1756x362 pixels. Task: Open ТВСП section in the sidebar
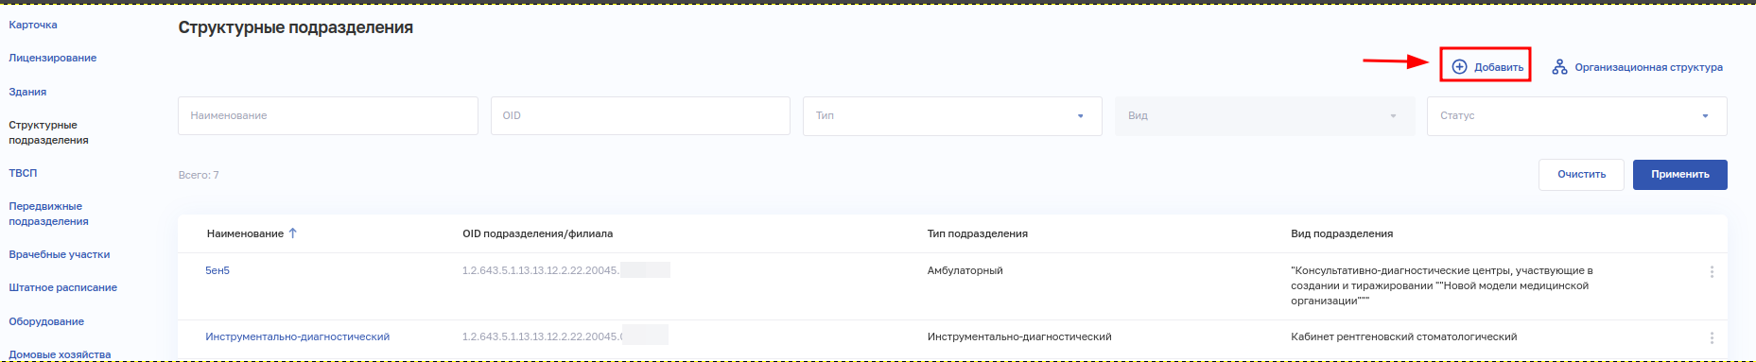click(23, 173)
